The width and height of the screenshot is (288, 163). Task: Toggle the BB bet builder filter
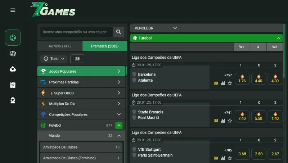pos(77,59)
